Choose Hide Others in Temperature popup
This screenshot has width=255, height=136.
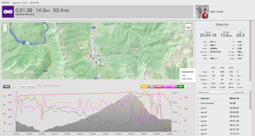point(187,79)
